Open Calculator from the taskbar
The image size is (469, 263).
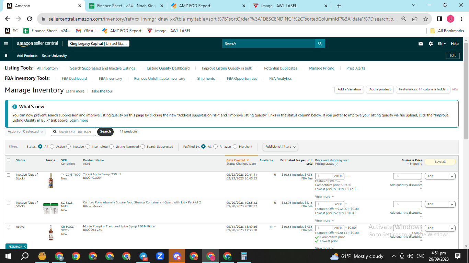pos(244,256)
